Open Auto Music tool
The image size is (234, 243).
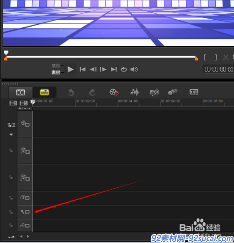(x=154, y=93)
